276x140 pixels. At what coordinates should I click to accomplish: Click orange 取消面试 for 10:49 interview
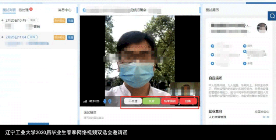[x=60, y=21]
